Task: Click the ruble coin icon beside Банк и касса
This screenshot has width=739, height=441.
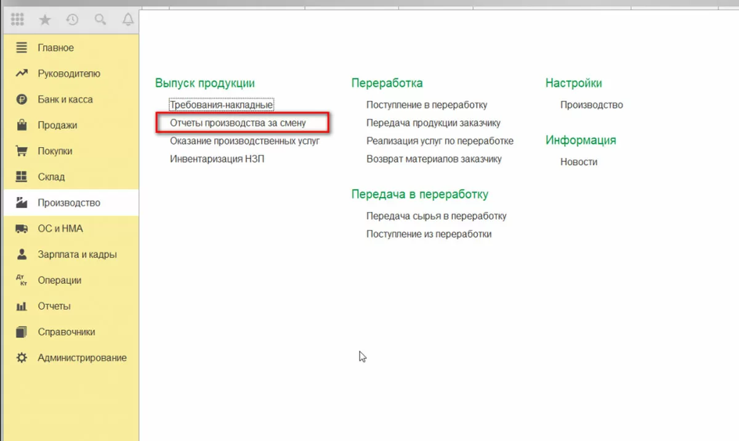Action: (x=22, y=99)
